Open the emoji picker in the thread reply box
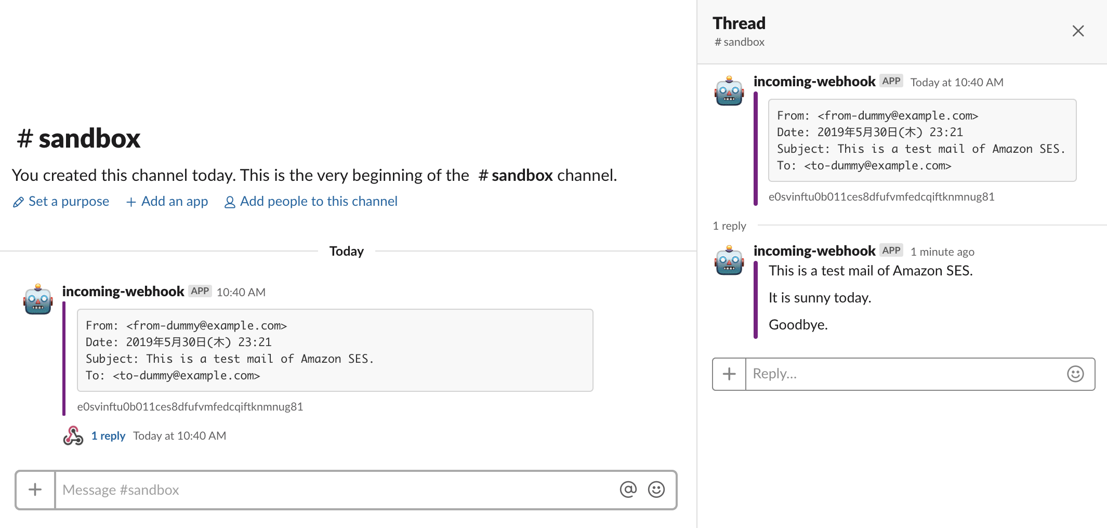This screenshot has width=1107, height=528. 1075,374
